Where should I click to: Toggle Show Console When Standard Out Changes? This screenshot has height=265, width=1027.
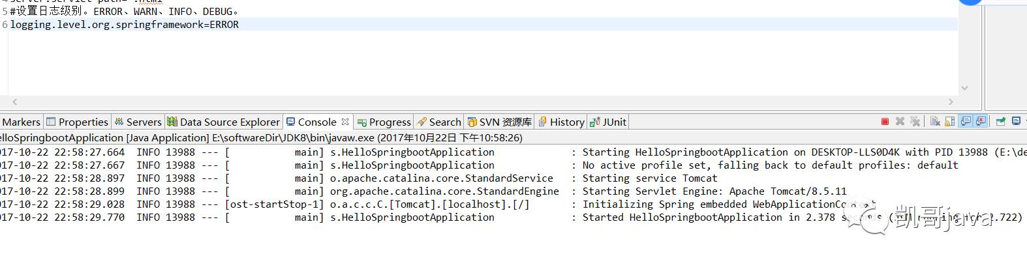tap(965, 121)
